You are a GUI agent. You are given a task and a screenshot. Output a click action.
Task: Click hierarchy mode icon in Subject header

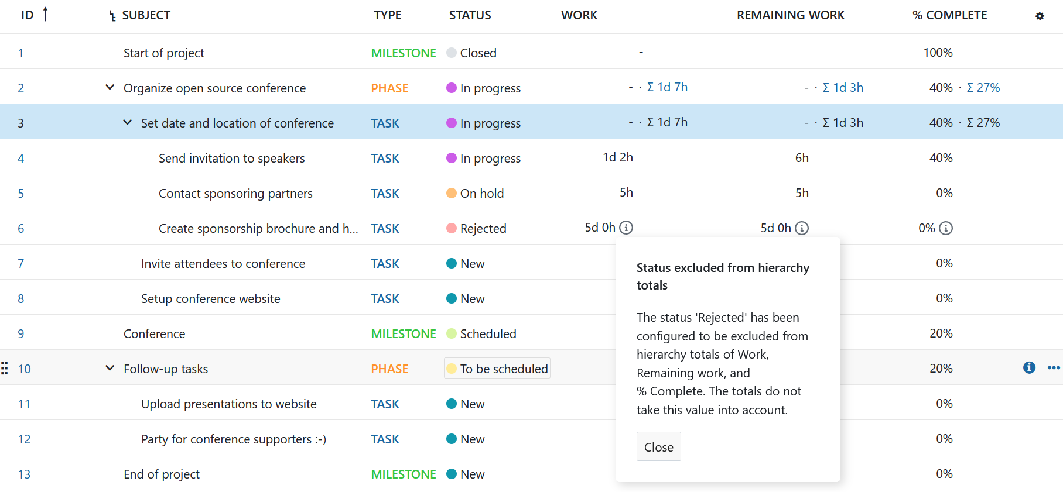click(x=112, y=16)
